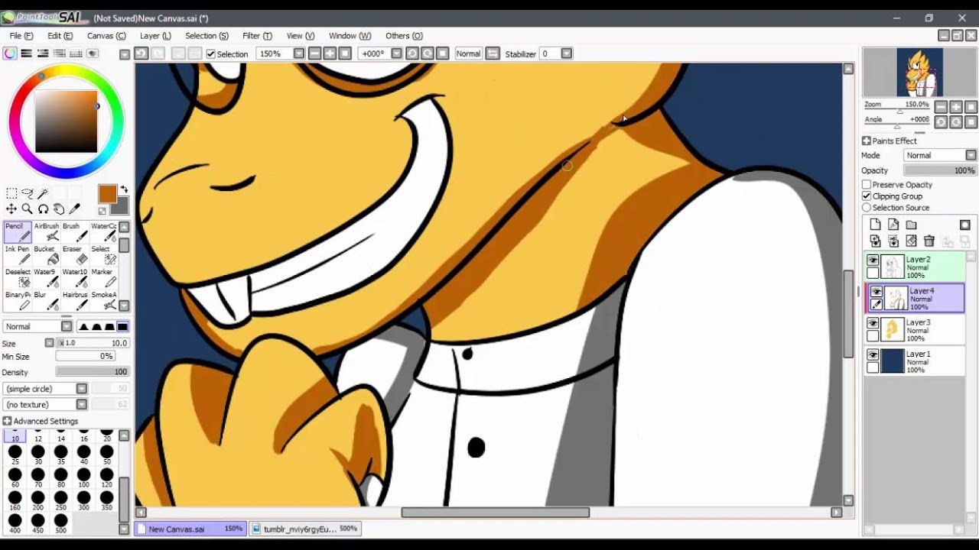Activate the eyedropper color picker tool

[74, 209]
